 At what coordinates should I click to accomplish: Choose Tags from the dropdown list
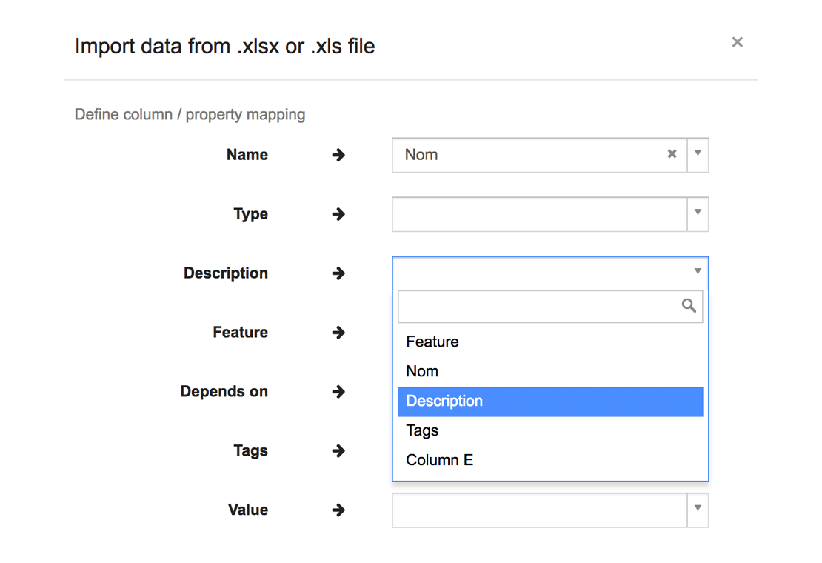coord(550,430)
